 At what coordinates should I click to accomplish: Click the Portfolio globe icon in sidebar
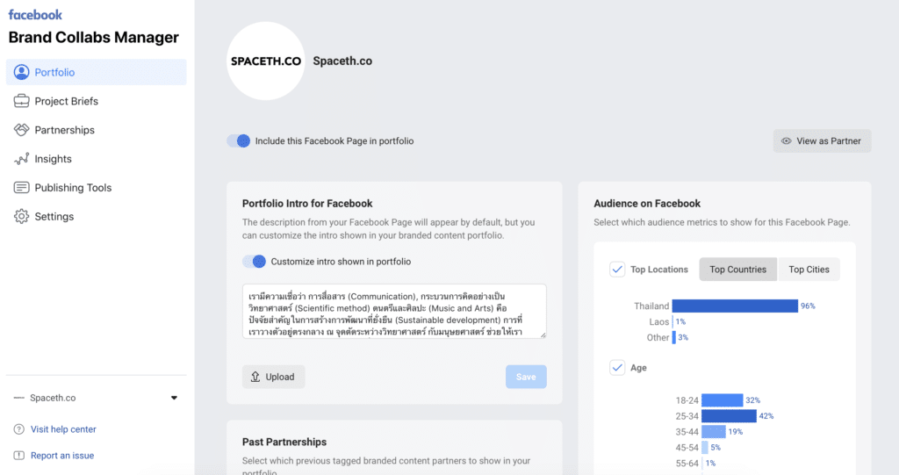pos(21,72)
